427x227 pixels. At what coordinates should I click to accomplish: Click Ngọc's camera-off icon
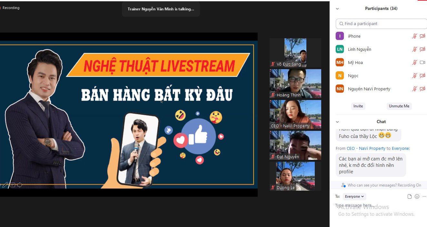422,76
